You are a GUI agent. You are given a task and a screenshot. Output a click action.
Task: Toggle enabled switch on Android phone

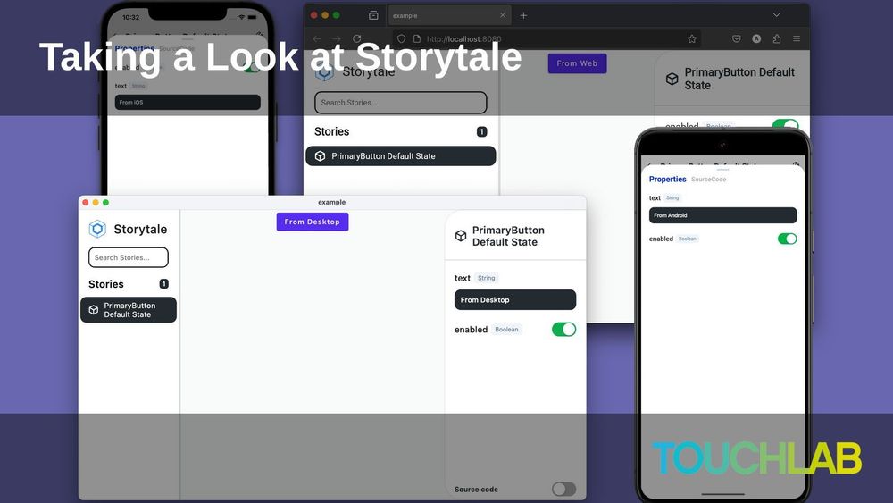click(x=787, y=239)
